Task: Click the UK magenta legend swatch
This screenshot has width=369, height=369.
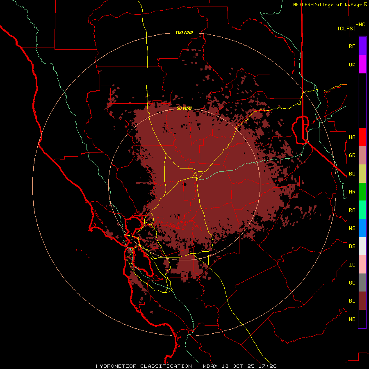Action: pos(362,64)
